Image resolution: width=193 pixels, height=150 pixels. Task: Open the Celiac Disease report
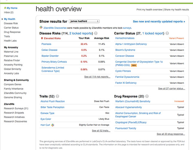click(x=49, y=50)
